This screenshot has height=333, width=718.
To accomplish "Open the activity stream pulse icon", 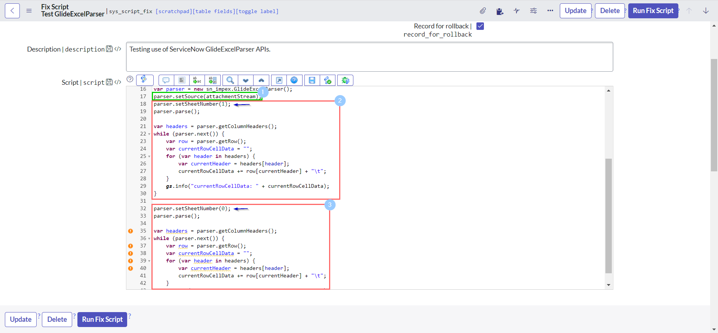I will coord(516,11).
